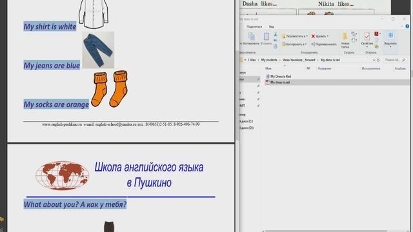Click the easy access icon beside New folder
The height and width of the screenshot is (232, 413).
point(354,40)
